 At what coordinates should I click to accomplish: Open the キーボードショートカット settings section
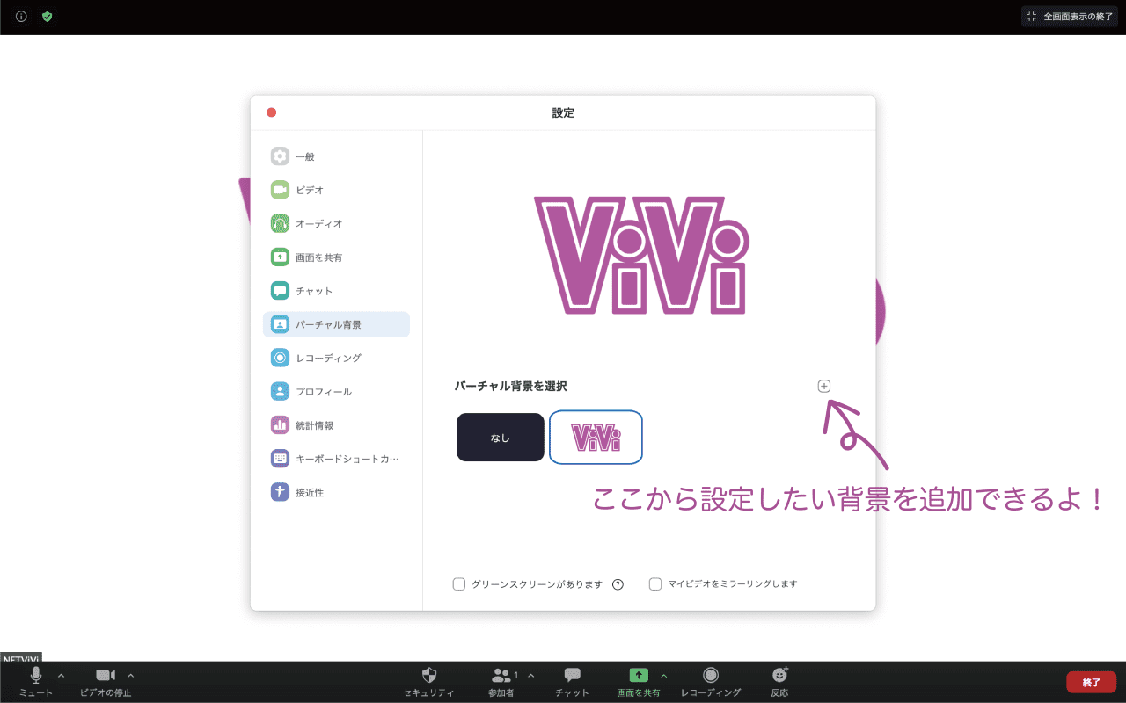pos(336,459)
